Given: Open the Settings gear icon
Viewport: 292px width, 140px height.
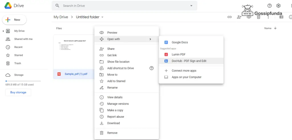Looking at the screenshot, I should click(278, 6).
